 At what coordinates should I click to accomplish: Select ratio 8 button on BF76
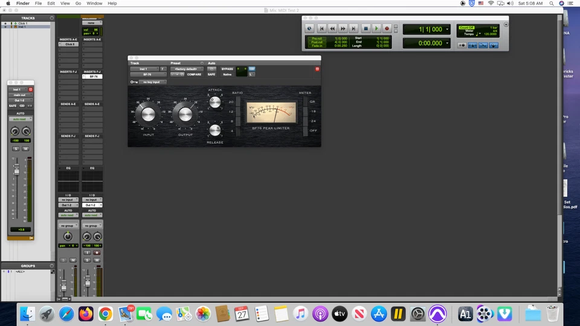[x=238, y=121]
